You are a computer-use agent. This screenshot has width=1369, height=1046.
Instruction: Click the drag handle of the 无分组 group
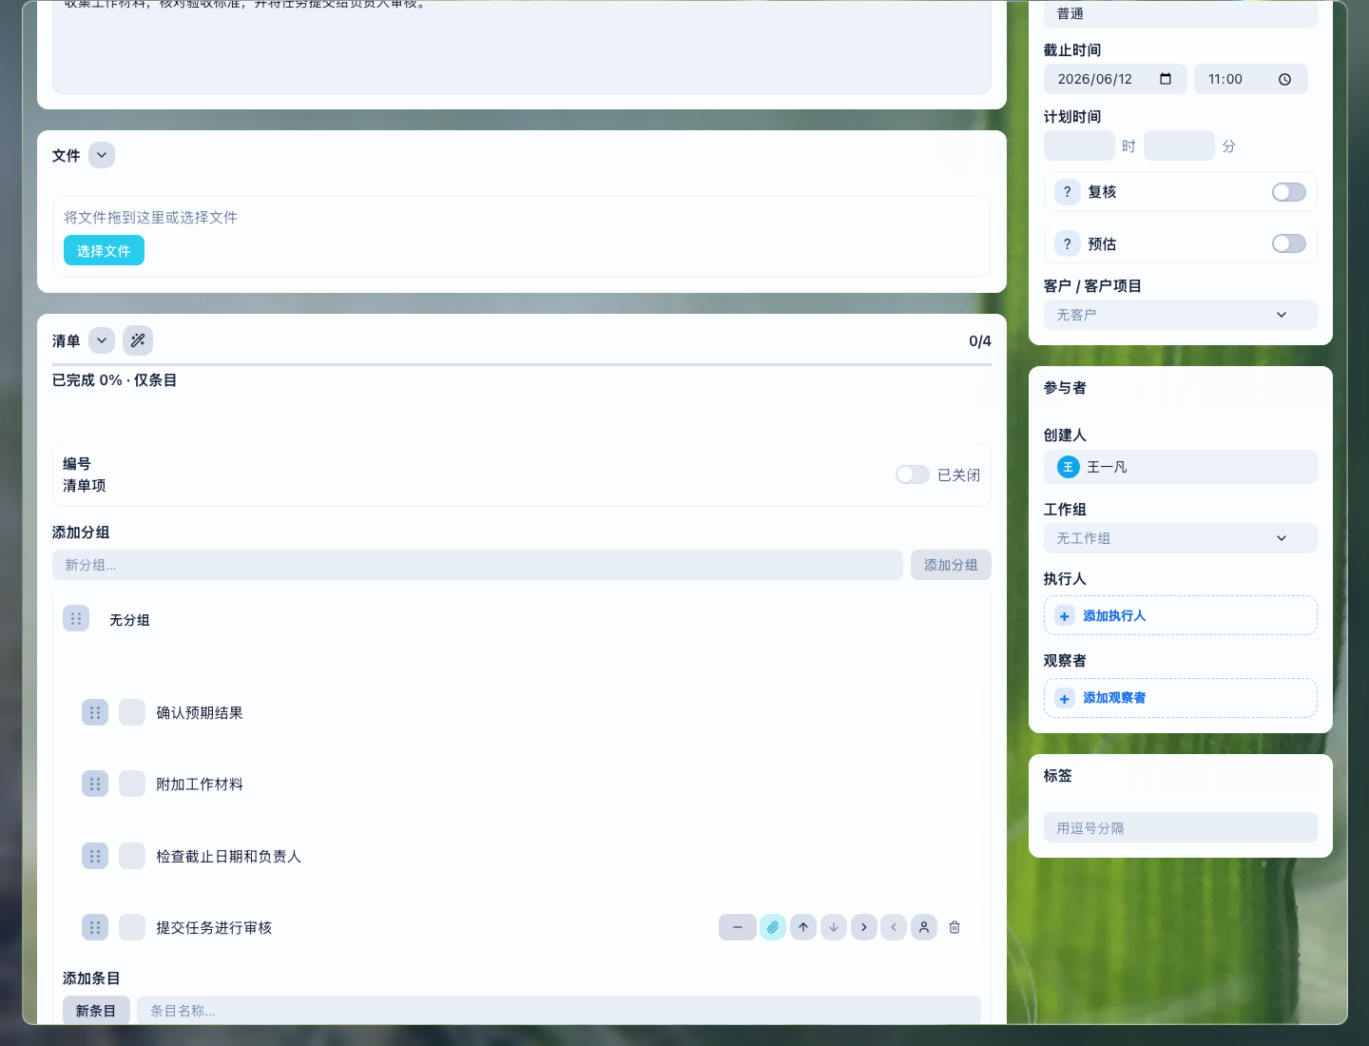click(x=76, y=619)
